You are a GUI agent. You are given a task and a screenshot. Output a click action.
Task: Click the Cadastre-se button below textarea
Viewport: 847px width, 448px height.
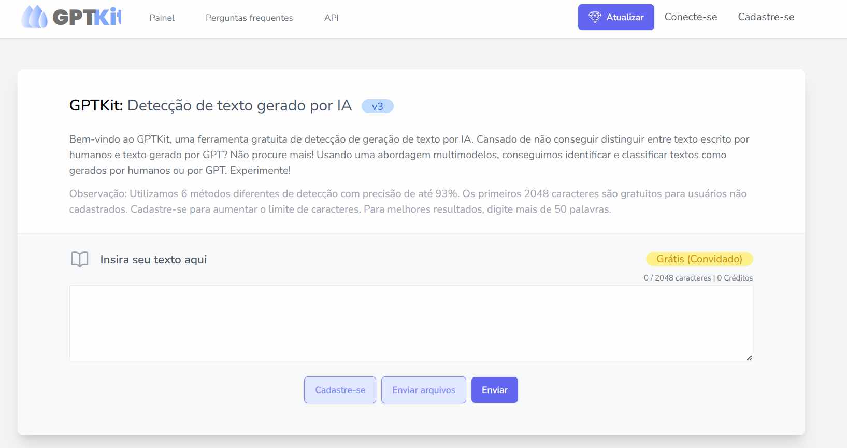(x=340, y=390)
